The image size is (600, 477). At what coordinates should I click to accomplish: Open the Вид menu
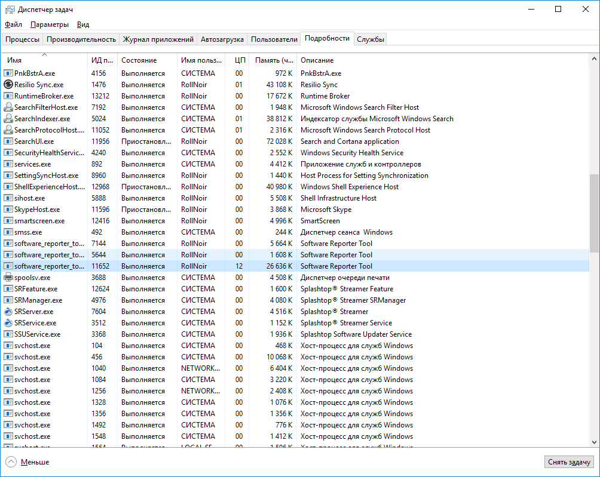[x=83, y=24]
